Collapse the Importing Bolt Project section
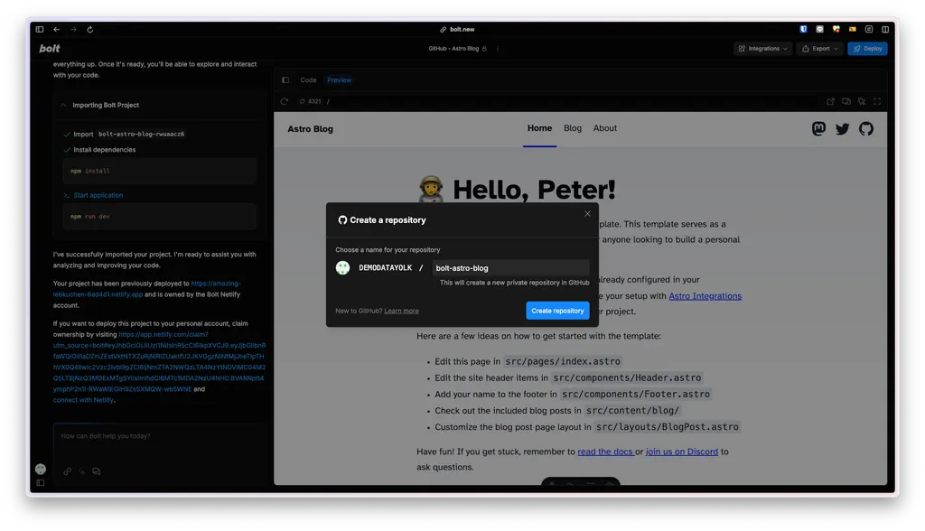The height and width of the screenshot is (531, 925). pyautogui.click(x=63, y=105)
